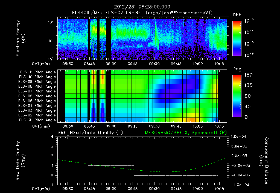
Task: Click 10:15 tick under the pitch angle panel
Action: click(219, 126)
